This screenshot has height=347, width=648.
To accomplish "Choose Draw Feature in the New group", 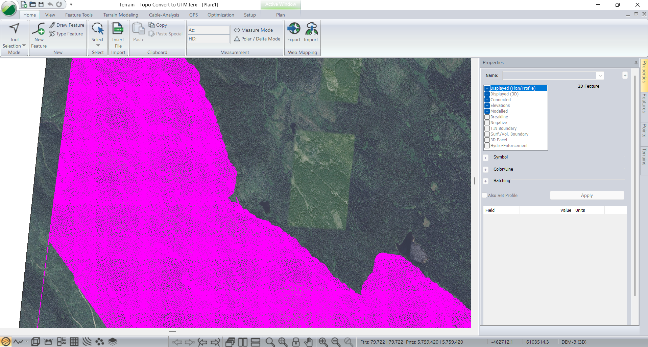I will [x=67, y=25].
